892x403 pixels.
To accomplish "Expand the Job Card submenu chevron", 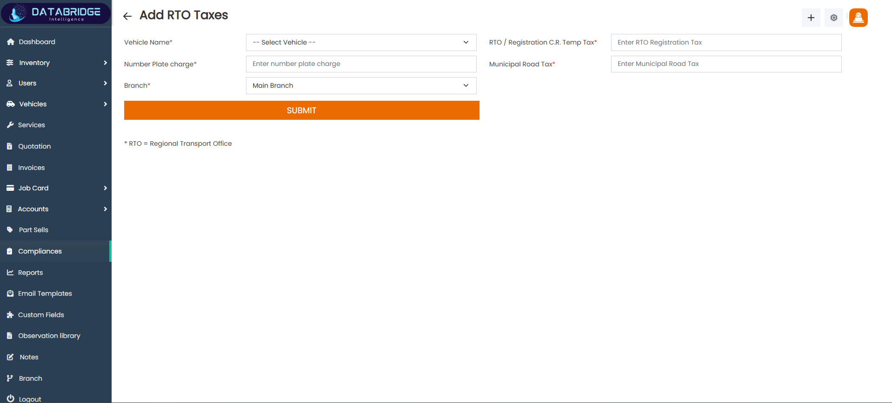I will pyautogui.click(x=106, y=188).
